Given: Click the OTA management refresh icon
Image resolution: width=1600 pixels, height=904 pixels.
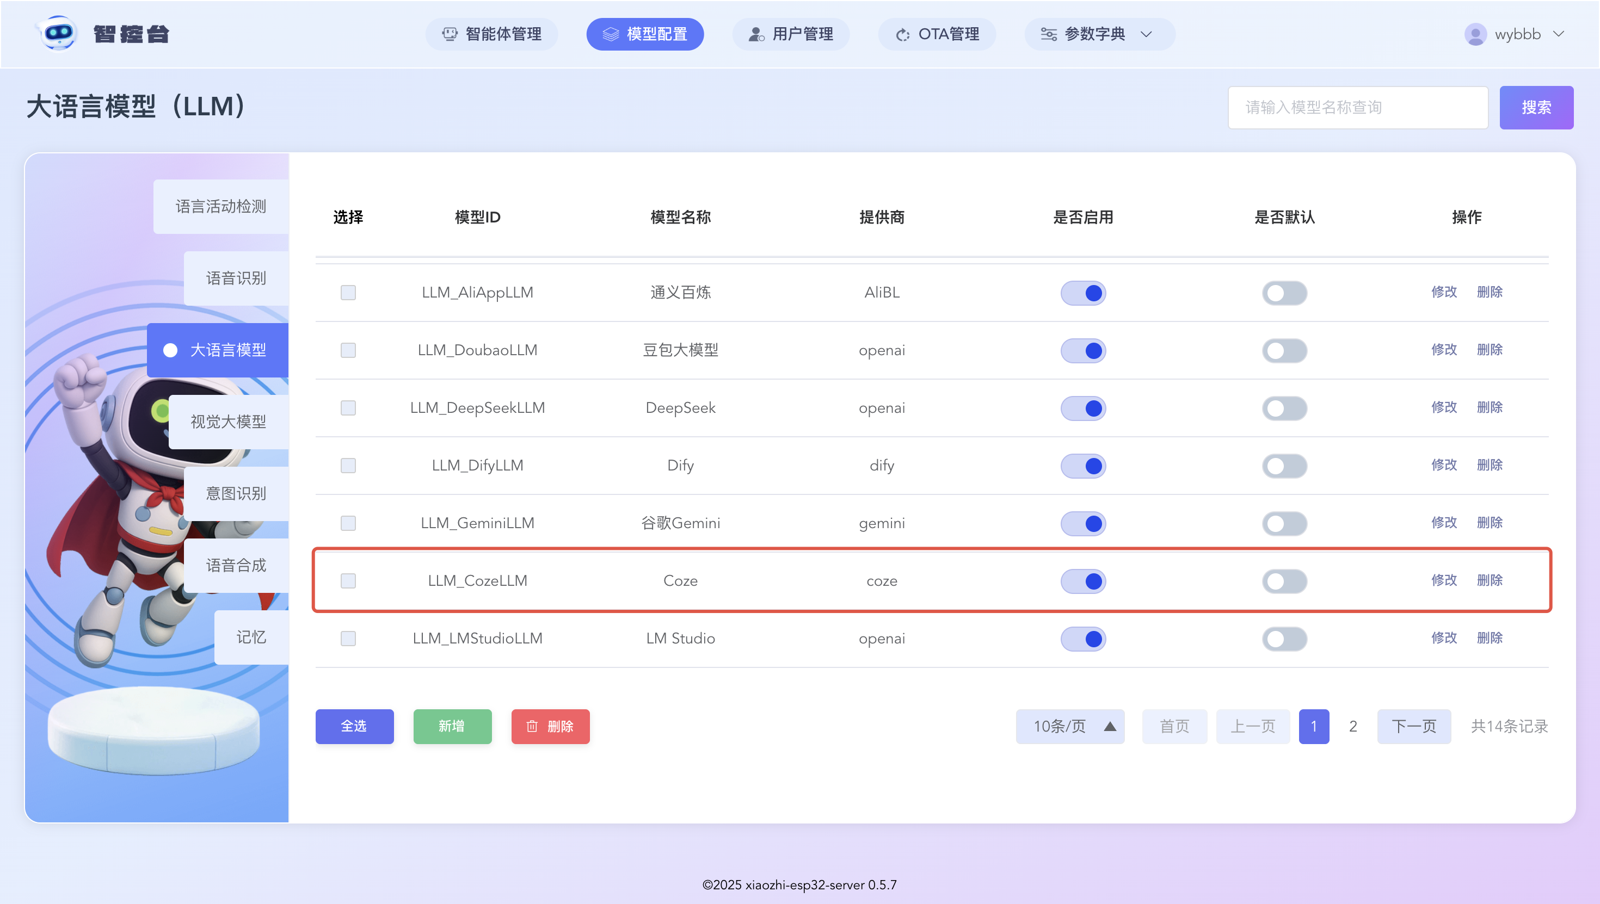Looking at the screenshot, I should coord(902,34).
